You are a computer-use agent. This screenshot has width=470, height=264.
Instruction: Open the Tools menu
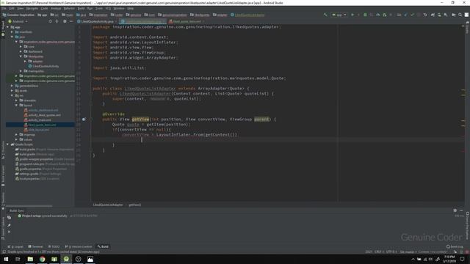tap(99, 8)
